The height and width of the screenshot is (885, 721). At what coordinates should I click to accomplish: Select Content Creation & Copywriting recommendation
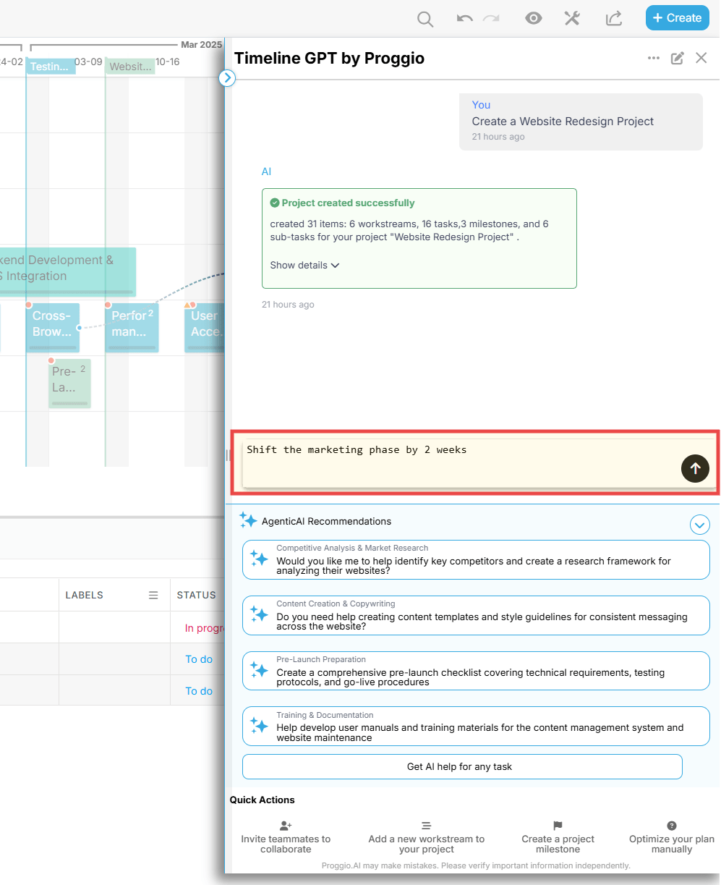pyautogui.click(x=476, y=615)
